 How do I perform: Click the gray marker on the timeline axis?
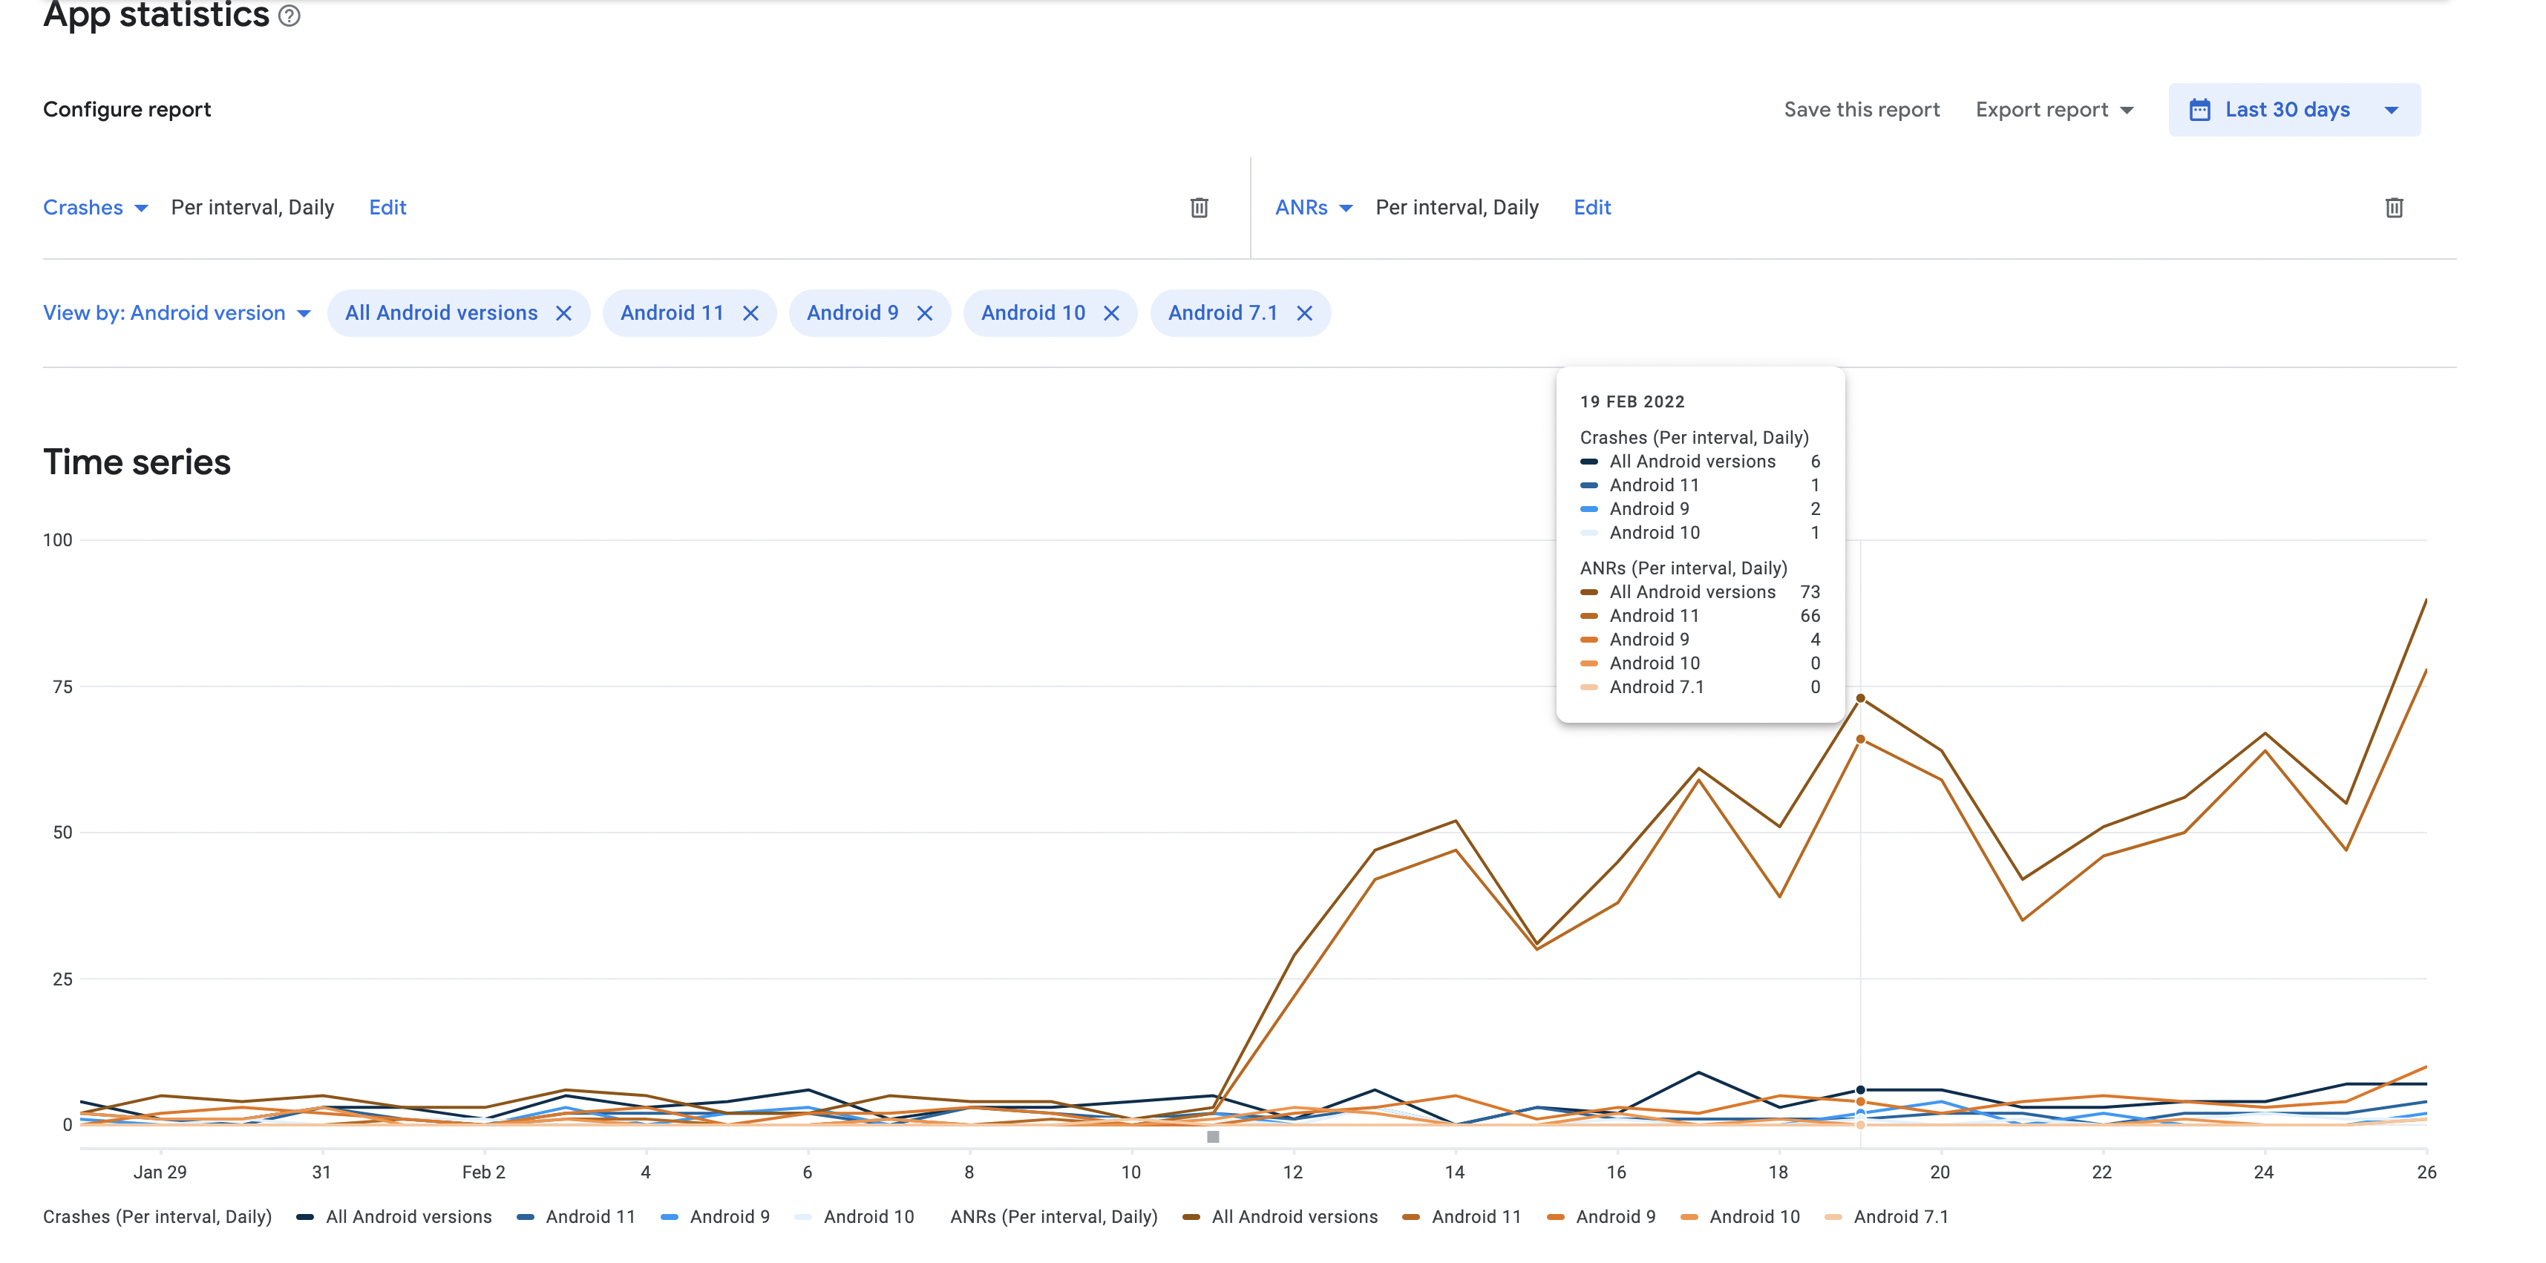pos(1213,1137)
